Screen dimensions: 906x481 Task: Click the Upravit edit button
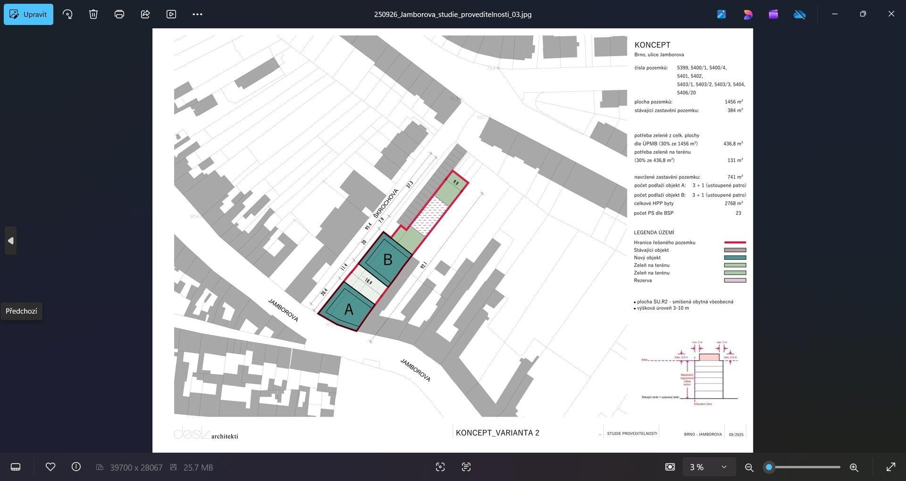28,14
